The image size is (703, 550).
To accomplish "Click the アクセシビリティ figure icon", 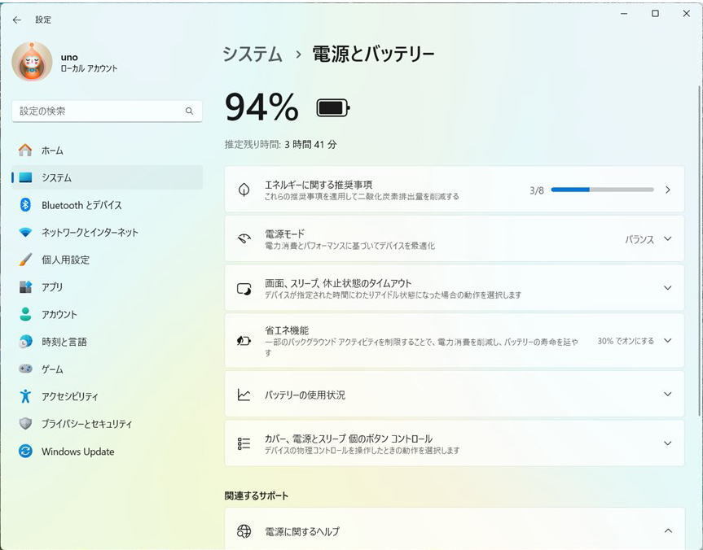I will point(25,396).
